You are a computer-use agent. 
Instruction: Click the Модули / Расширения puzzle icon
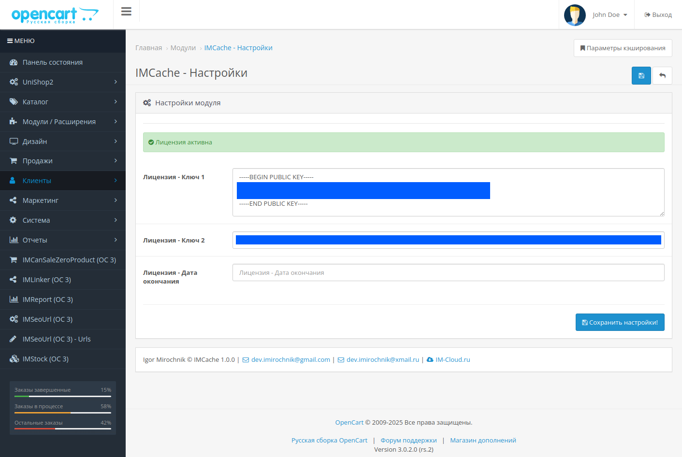click(14, 122)
